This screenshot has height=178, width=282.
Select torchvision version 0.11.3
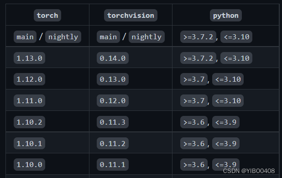click(113, 122)
